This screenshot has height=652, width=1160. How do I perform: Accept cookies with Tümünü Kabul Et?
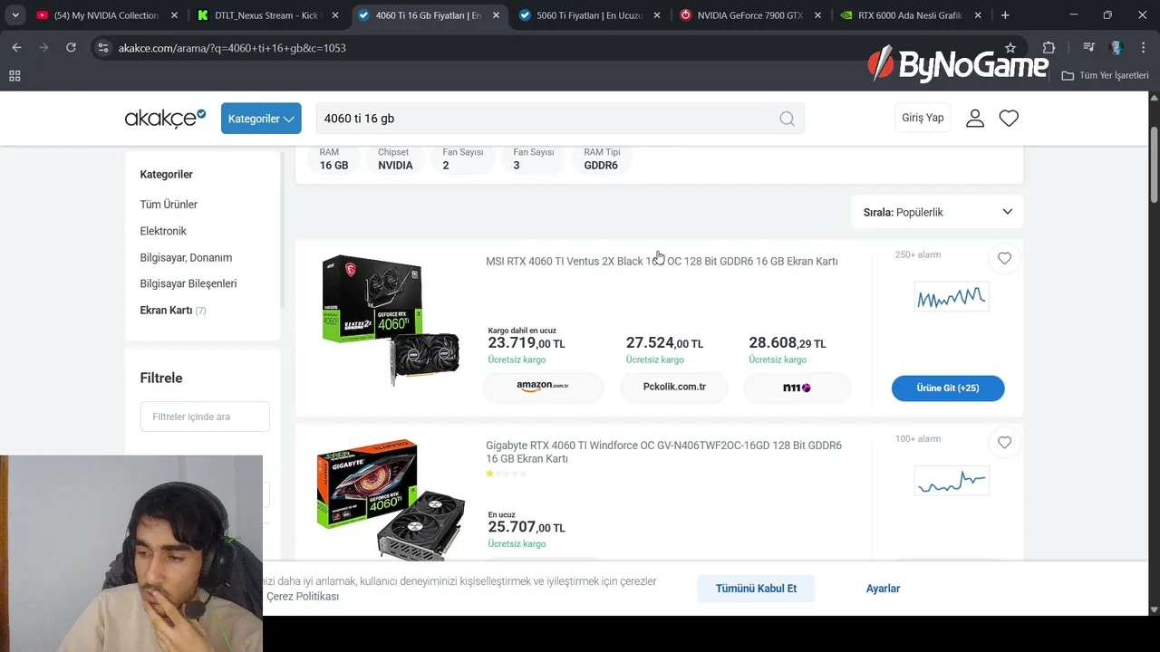point(756,589)
